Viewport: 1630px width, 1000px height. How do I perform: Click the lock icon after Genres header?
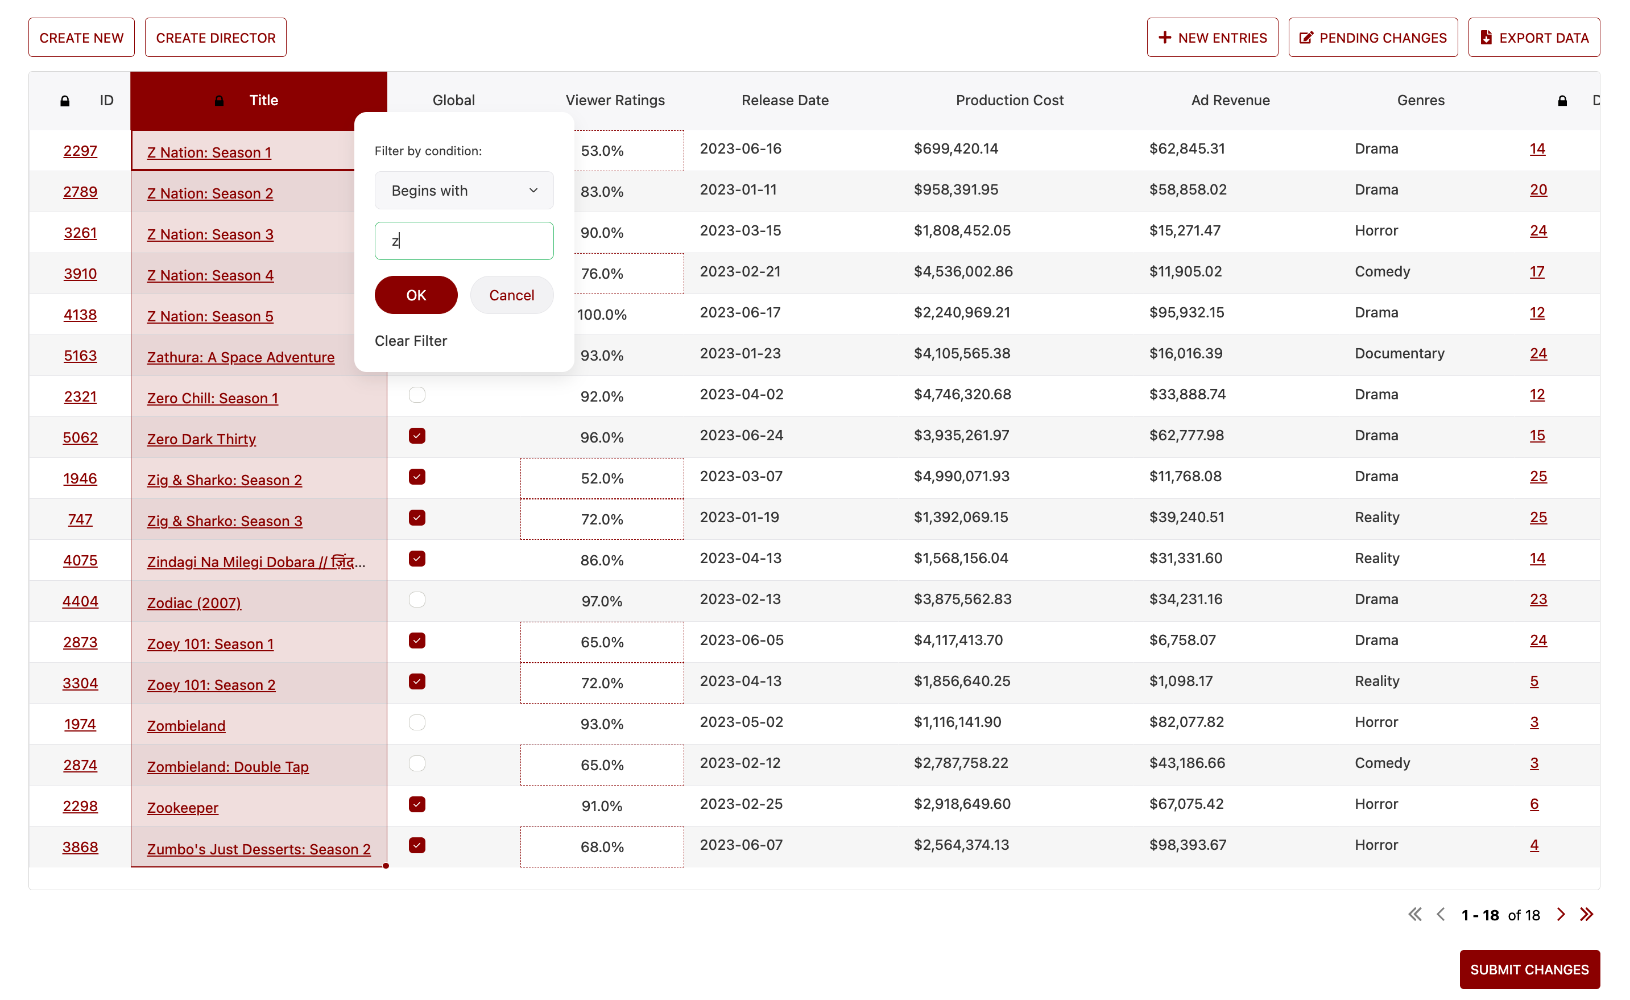point(1562,101)
